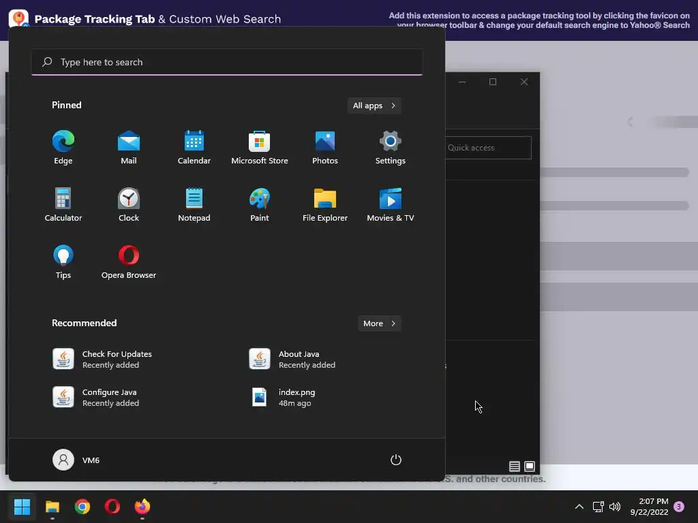The height and width of the screenshot is (523, 698).
Task: Launch the Calculator app
Action: (63, 204)
